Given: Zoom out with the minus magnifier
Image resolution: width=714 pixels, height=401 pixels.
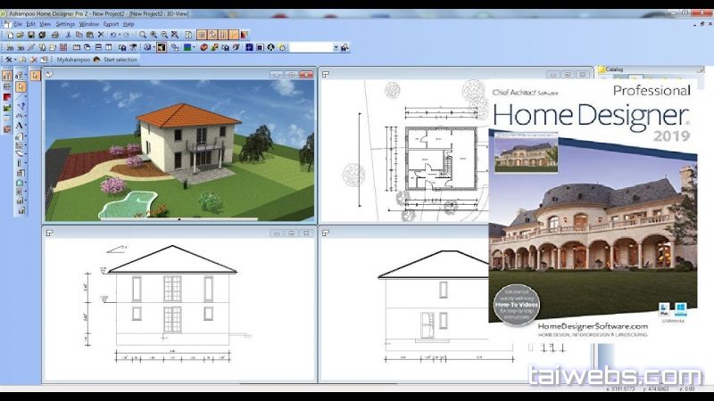Looking at the screenshot, I should pos(164,35).
